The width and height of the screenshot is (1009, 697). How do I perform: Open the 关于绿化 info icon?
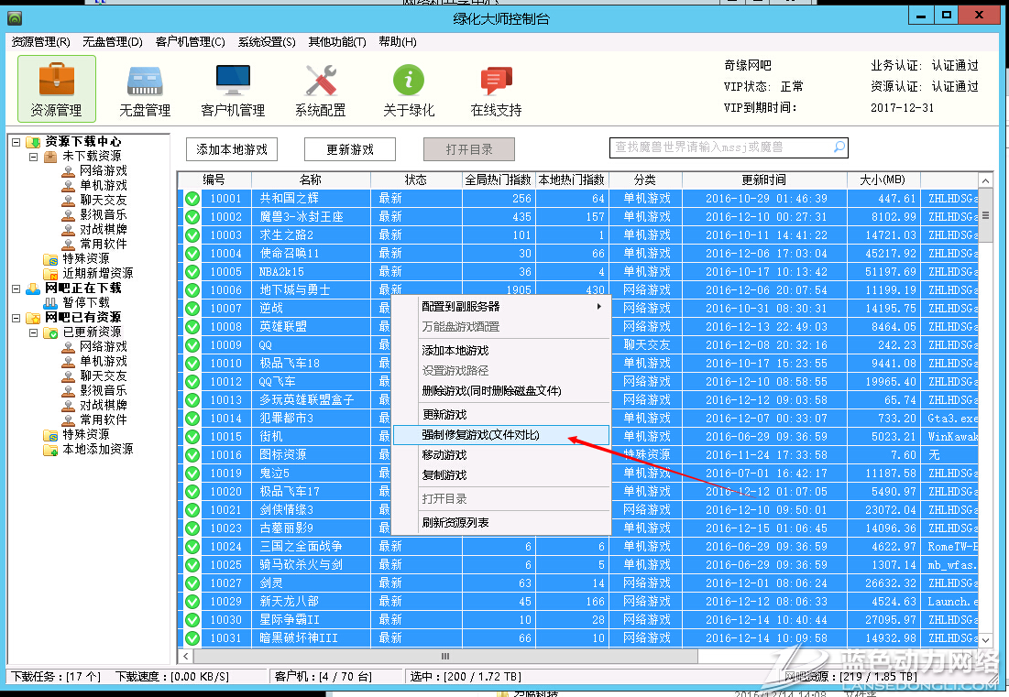coord(408,82)
